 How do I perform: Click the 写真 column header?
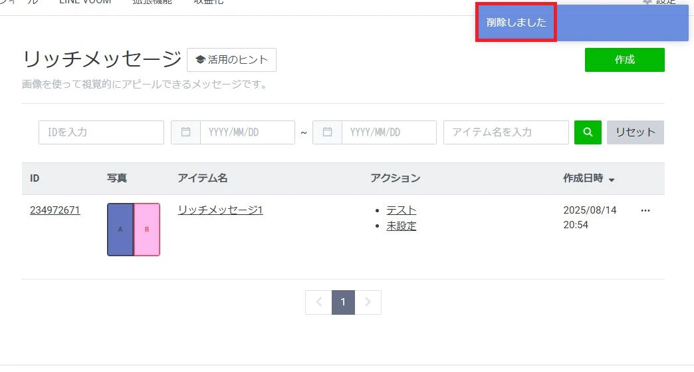[x=117, y=178]
